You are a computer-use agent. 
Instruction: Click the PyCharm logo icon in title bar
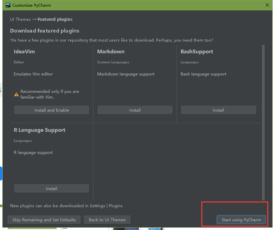[8, 5]
